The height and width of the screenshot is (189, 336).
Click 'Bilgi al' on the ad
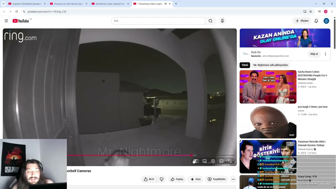pos(314,54)
